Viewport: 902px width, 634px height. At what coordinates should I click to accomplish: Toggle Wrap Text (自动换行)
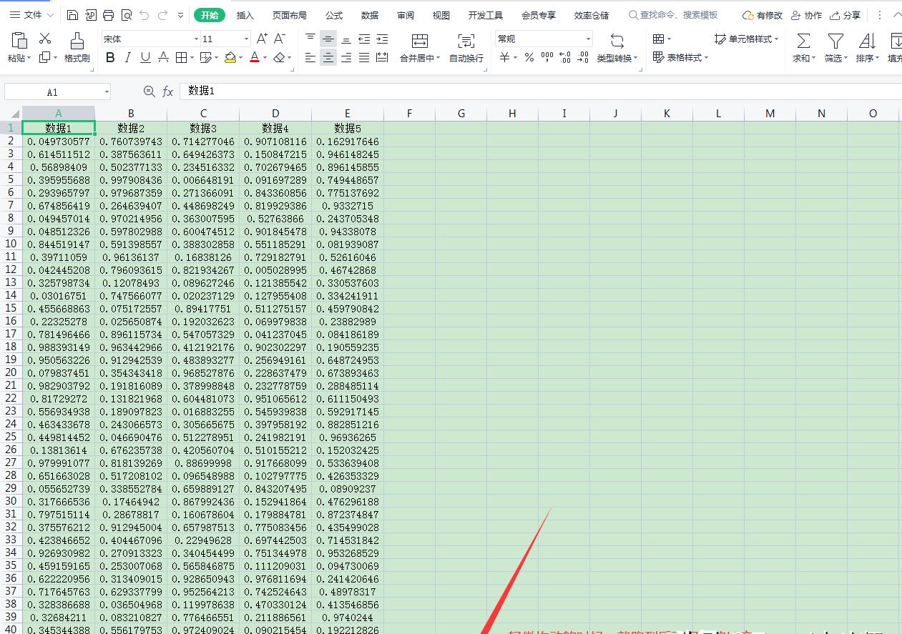click(x=466, y=47)
